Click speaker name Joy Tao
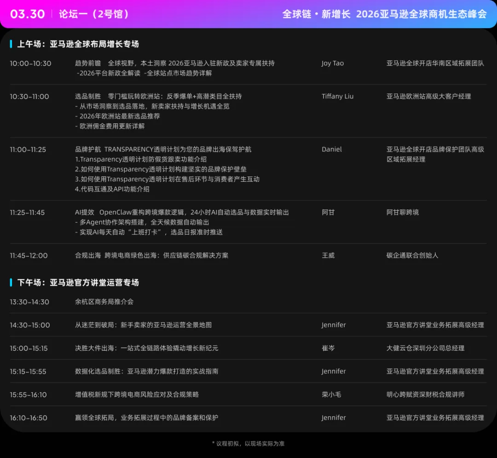 (x=333, y=64)
